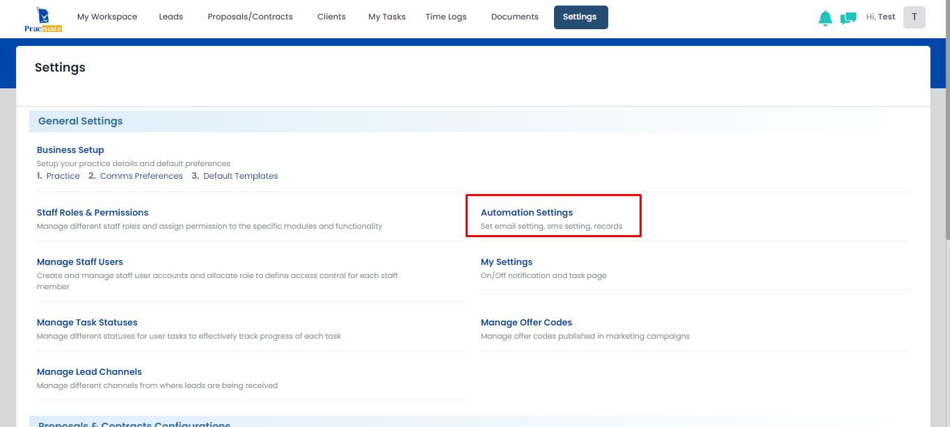Click 'Manage offer codes published' description

(585, 336)
